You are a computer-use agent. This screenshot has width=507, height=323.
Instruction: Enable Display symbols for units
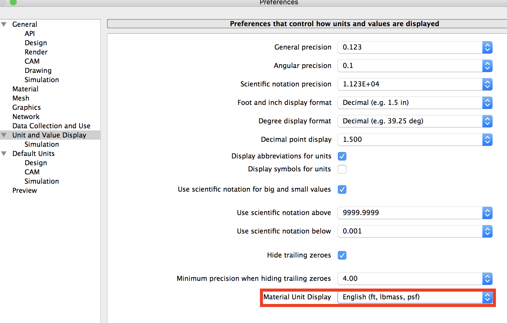click(x=342, y=169)
